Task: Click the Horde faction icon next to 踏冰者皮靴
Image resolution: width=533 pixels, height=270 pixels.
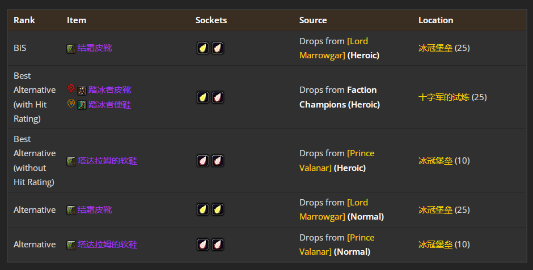Action: [71, 89]
